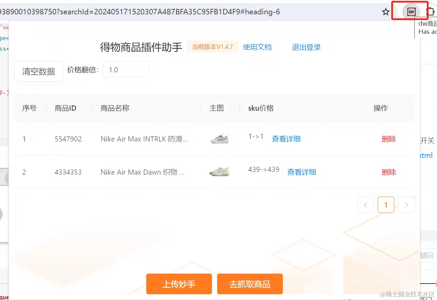Image resolution: width=437 pixels, height=300 pixels.
Task: Delete the Nike Air Max Dawn row
Action: (389, 172)
